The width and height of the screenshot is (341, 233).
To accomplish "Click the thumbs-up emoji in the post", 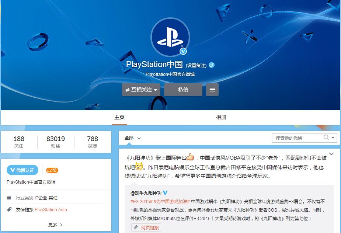I will click(x=190, y=157).
